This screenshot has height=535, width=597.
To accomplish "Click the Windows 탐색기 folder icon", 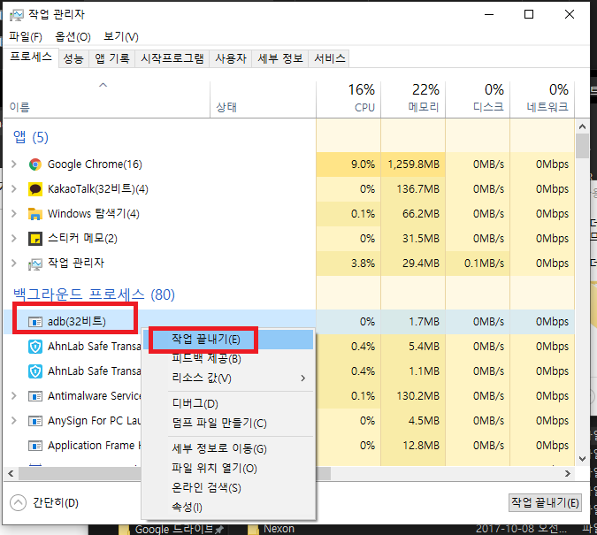I will (35, 214).
